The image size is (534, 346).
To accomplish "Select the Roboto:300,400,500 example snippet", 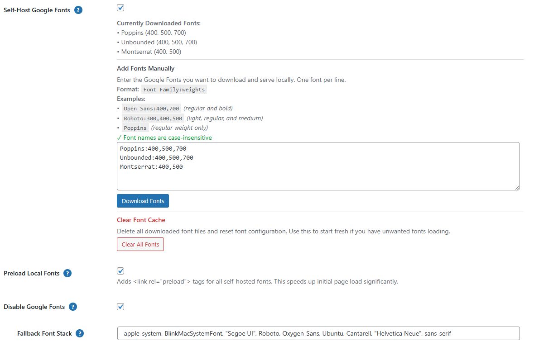I will (x=154, y=118).
